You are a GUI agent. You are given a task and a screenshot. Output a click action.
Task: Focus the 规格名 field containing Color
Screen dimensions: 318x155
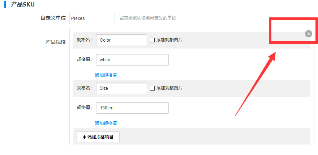tap(121, 40)
